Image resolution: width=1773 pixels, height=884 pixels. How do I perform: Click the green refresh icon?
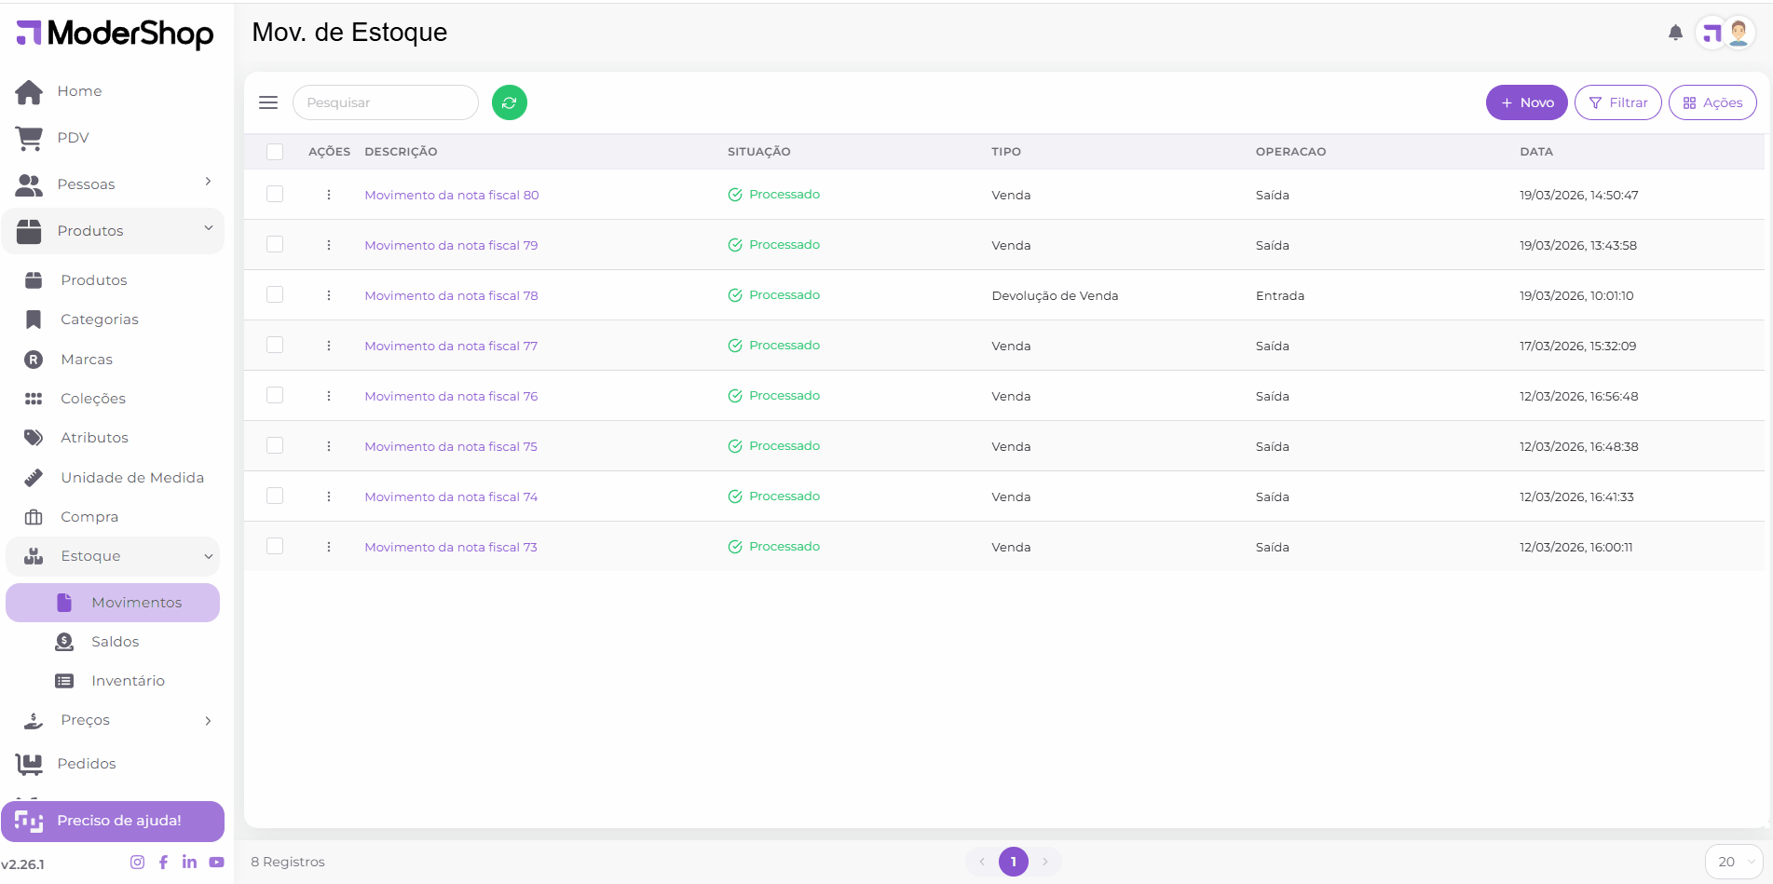[x=509, y=102]
